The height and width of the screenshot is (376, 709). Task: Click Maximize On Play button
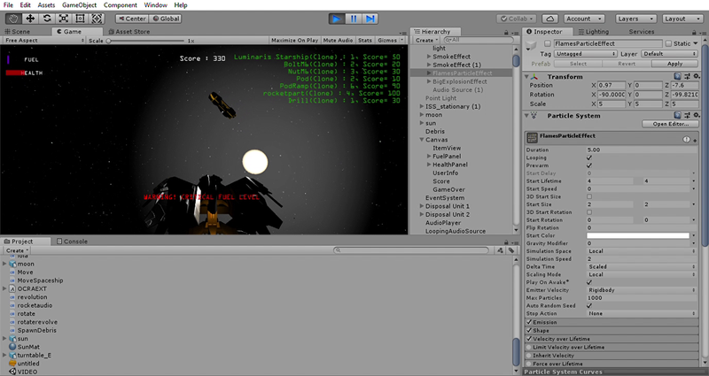(x=295, y=40)
